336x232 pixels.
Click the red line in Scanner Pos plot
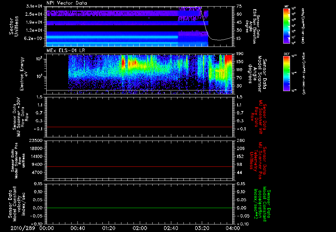coord(139,166)
